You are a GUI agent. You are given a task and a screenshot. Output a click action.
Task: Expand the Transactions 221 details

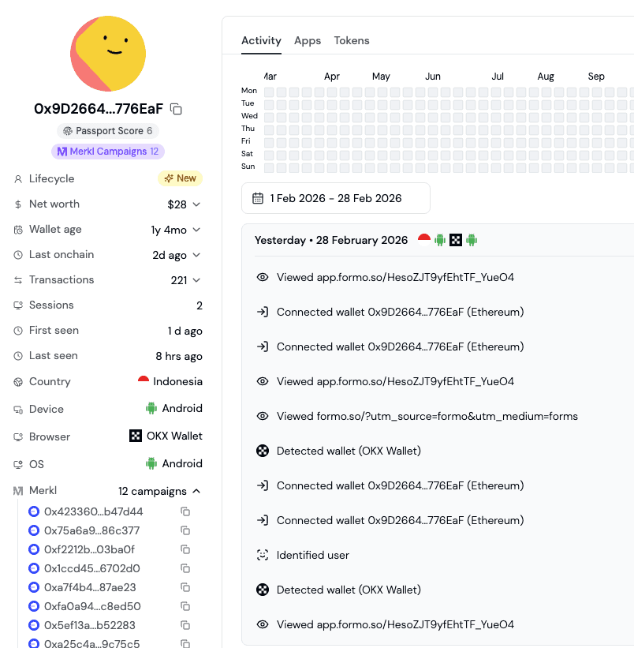(x=197, y=280)
